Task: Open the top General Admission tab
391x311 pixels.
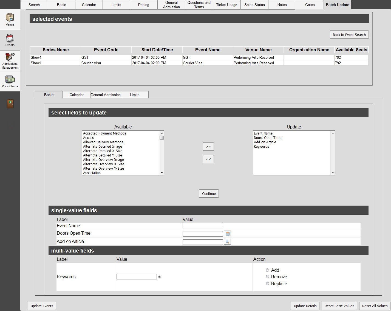Action: tap(171, 5)
